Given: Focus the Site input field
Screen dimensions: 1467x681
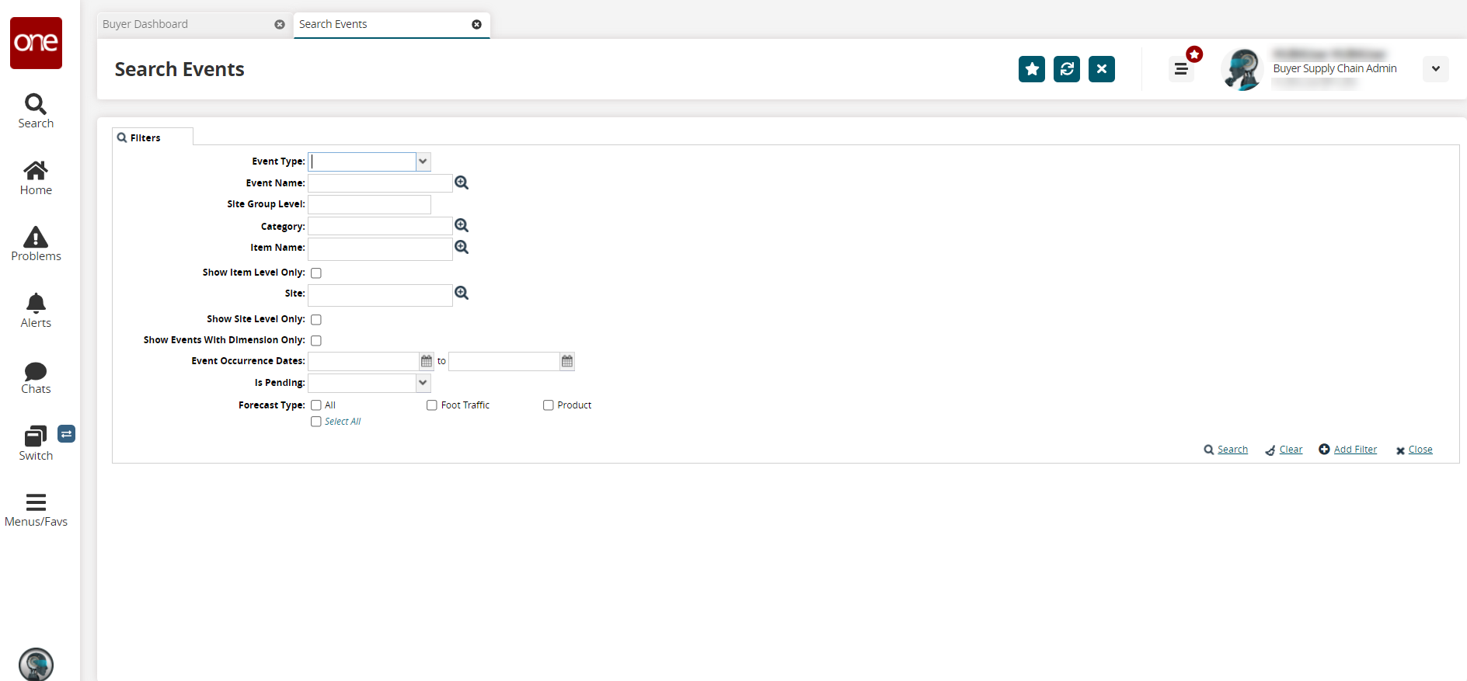Looking at the screenshot, I should 380,295.
